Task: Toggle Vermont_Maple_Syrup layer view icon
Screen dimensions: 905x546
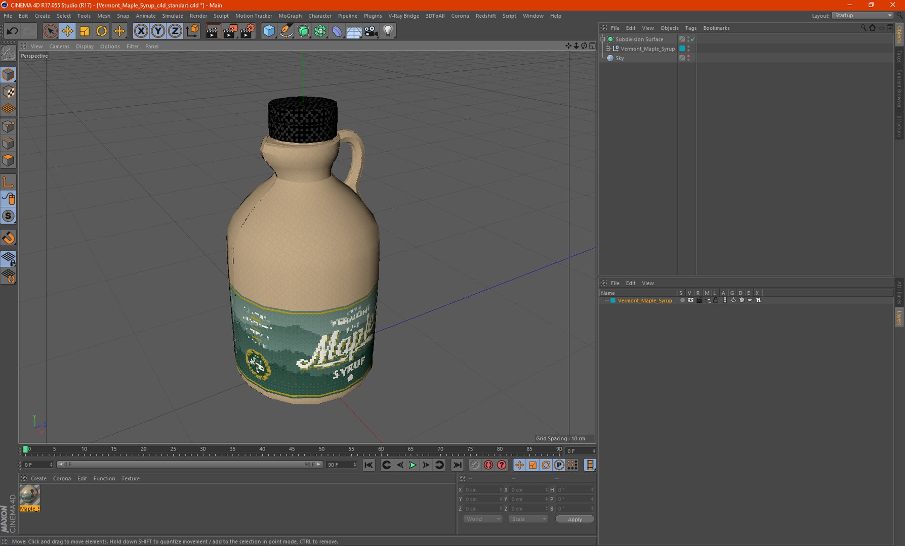Action: 690,300
